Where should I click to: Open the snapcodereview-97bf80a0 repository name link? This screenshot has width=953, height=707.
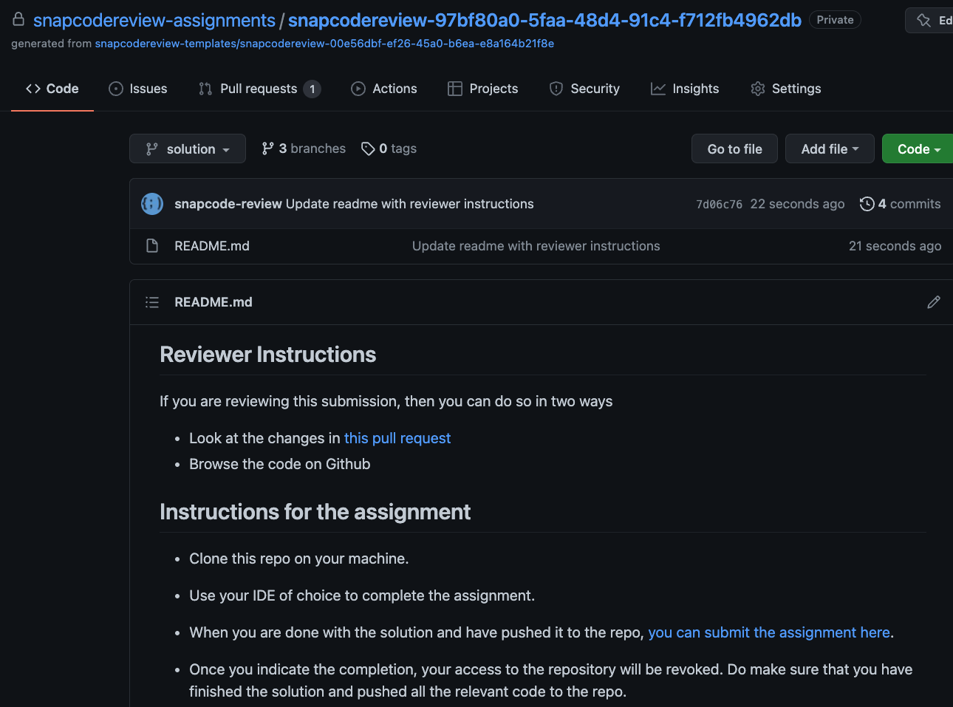click(x=544, y=20)
